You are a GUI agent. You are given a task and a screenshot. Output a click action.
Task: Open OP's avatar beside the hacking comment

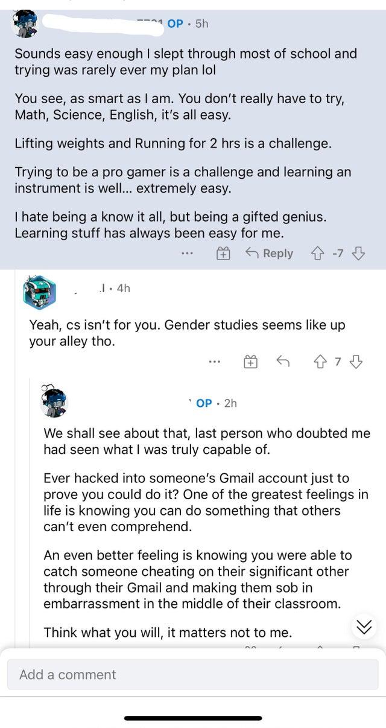click(53, 402)
